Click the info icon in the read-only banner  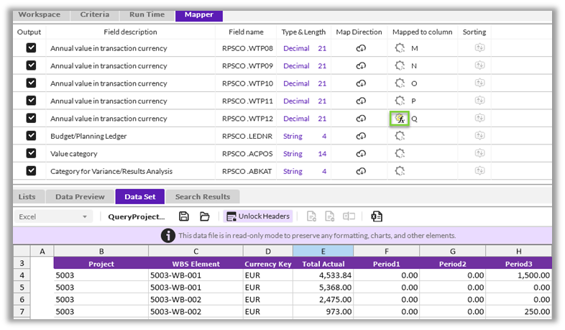pos(167,236)
